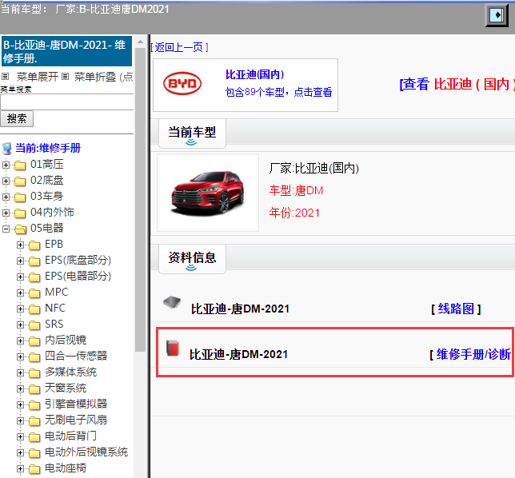
Task: Click the NFC folder icon
Action: point(34,309)
